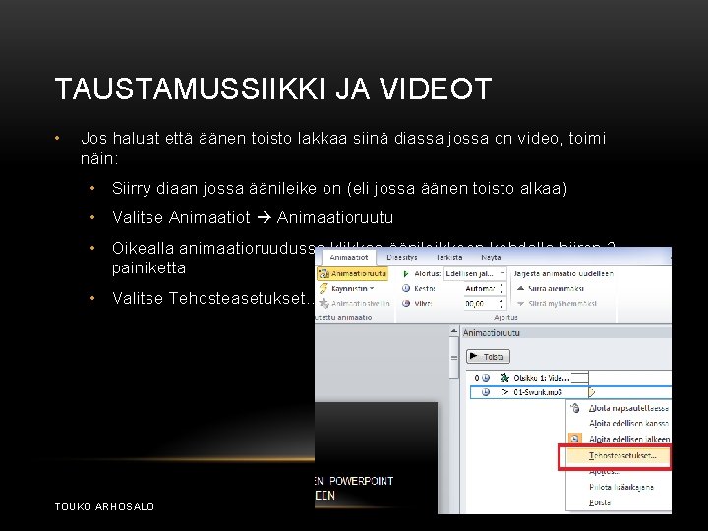Click the Animaatioruutu pane header label
Screen dimensions: 708x531
point(492,332)
